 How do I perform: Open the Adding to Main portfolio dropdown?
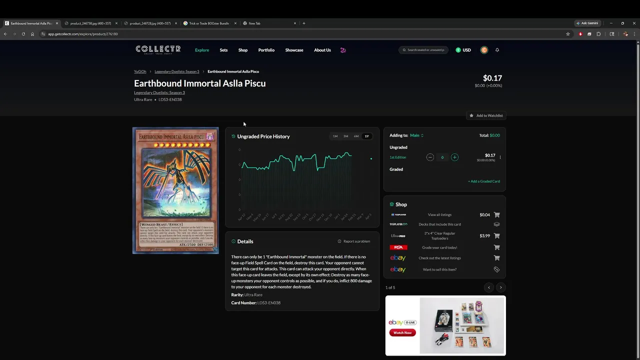click(x=416, y=135)
